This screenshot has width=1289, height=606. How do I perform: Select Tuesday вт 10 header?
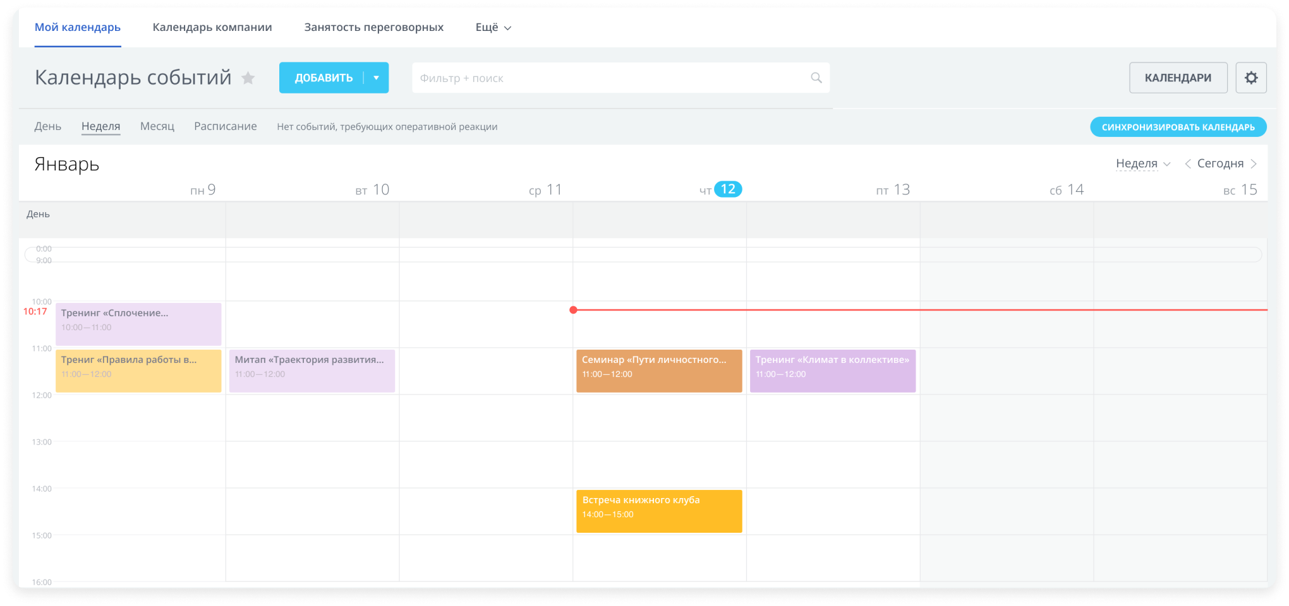click(x=372, y=189)
